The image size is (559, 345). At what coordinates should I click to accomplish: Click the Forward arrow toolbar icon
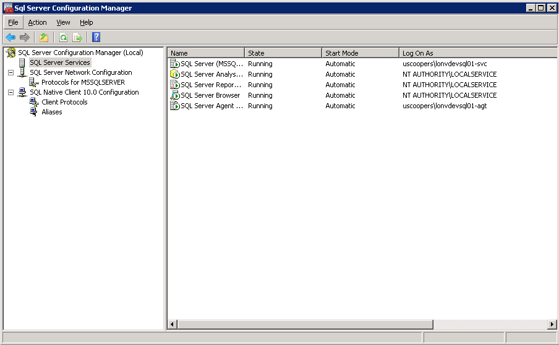click(x=25, y=37)
